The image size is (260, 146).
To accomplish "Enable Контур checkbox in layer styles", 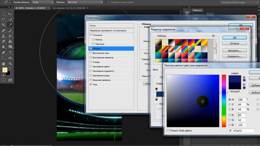I will 93,39.
